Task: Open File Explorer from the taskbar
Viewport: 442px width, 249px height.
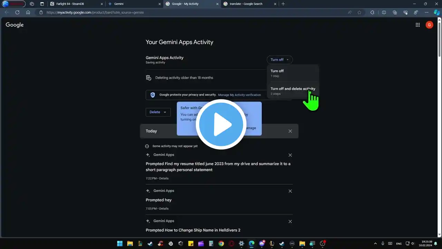Action: (130, 243)
